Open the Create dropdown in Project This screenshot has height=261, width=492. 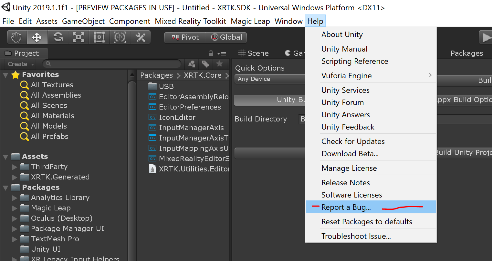[21, 64]
